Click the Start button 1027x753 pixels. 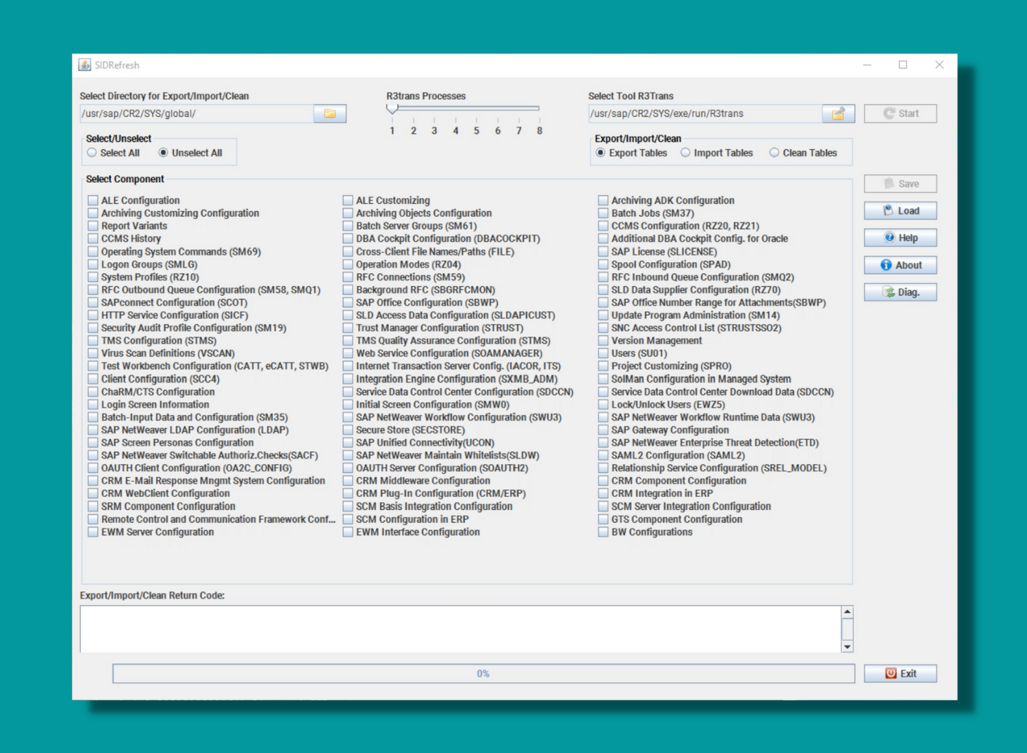(900, 114)
